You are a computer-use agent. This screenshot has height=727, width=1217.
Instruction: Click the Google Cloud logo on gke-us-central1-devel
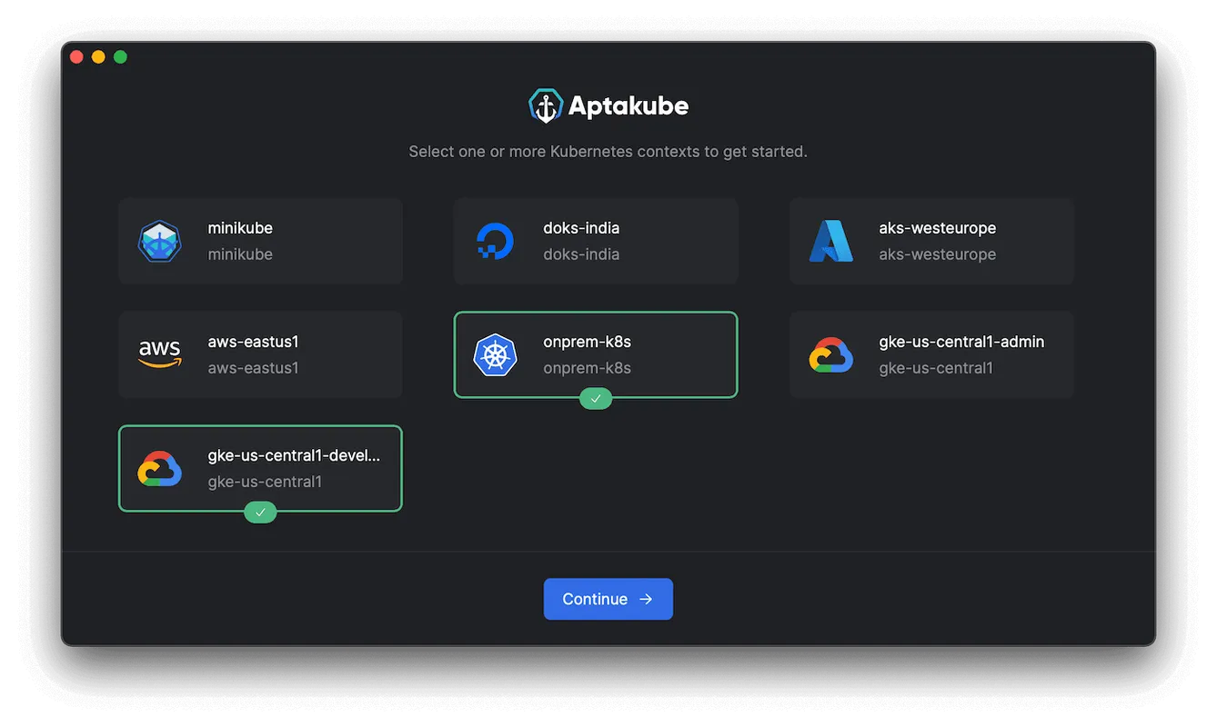click(x=160, y=469)
